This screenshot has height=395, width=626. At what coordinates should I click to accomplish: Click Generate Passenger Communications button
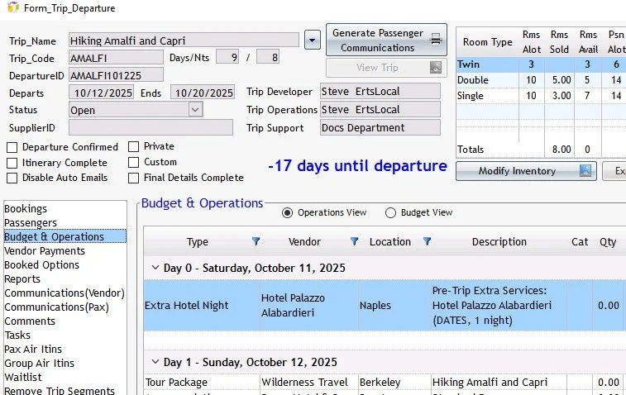386,40
